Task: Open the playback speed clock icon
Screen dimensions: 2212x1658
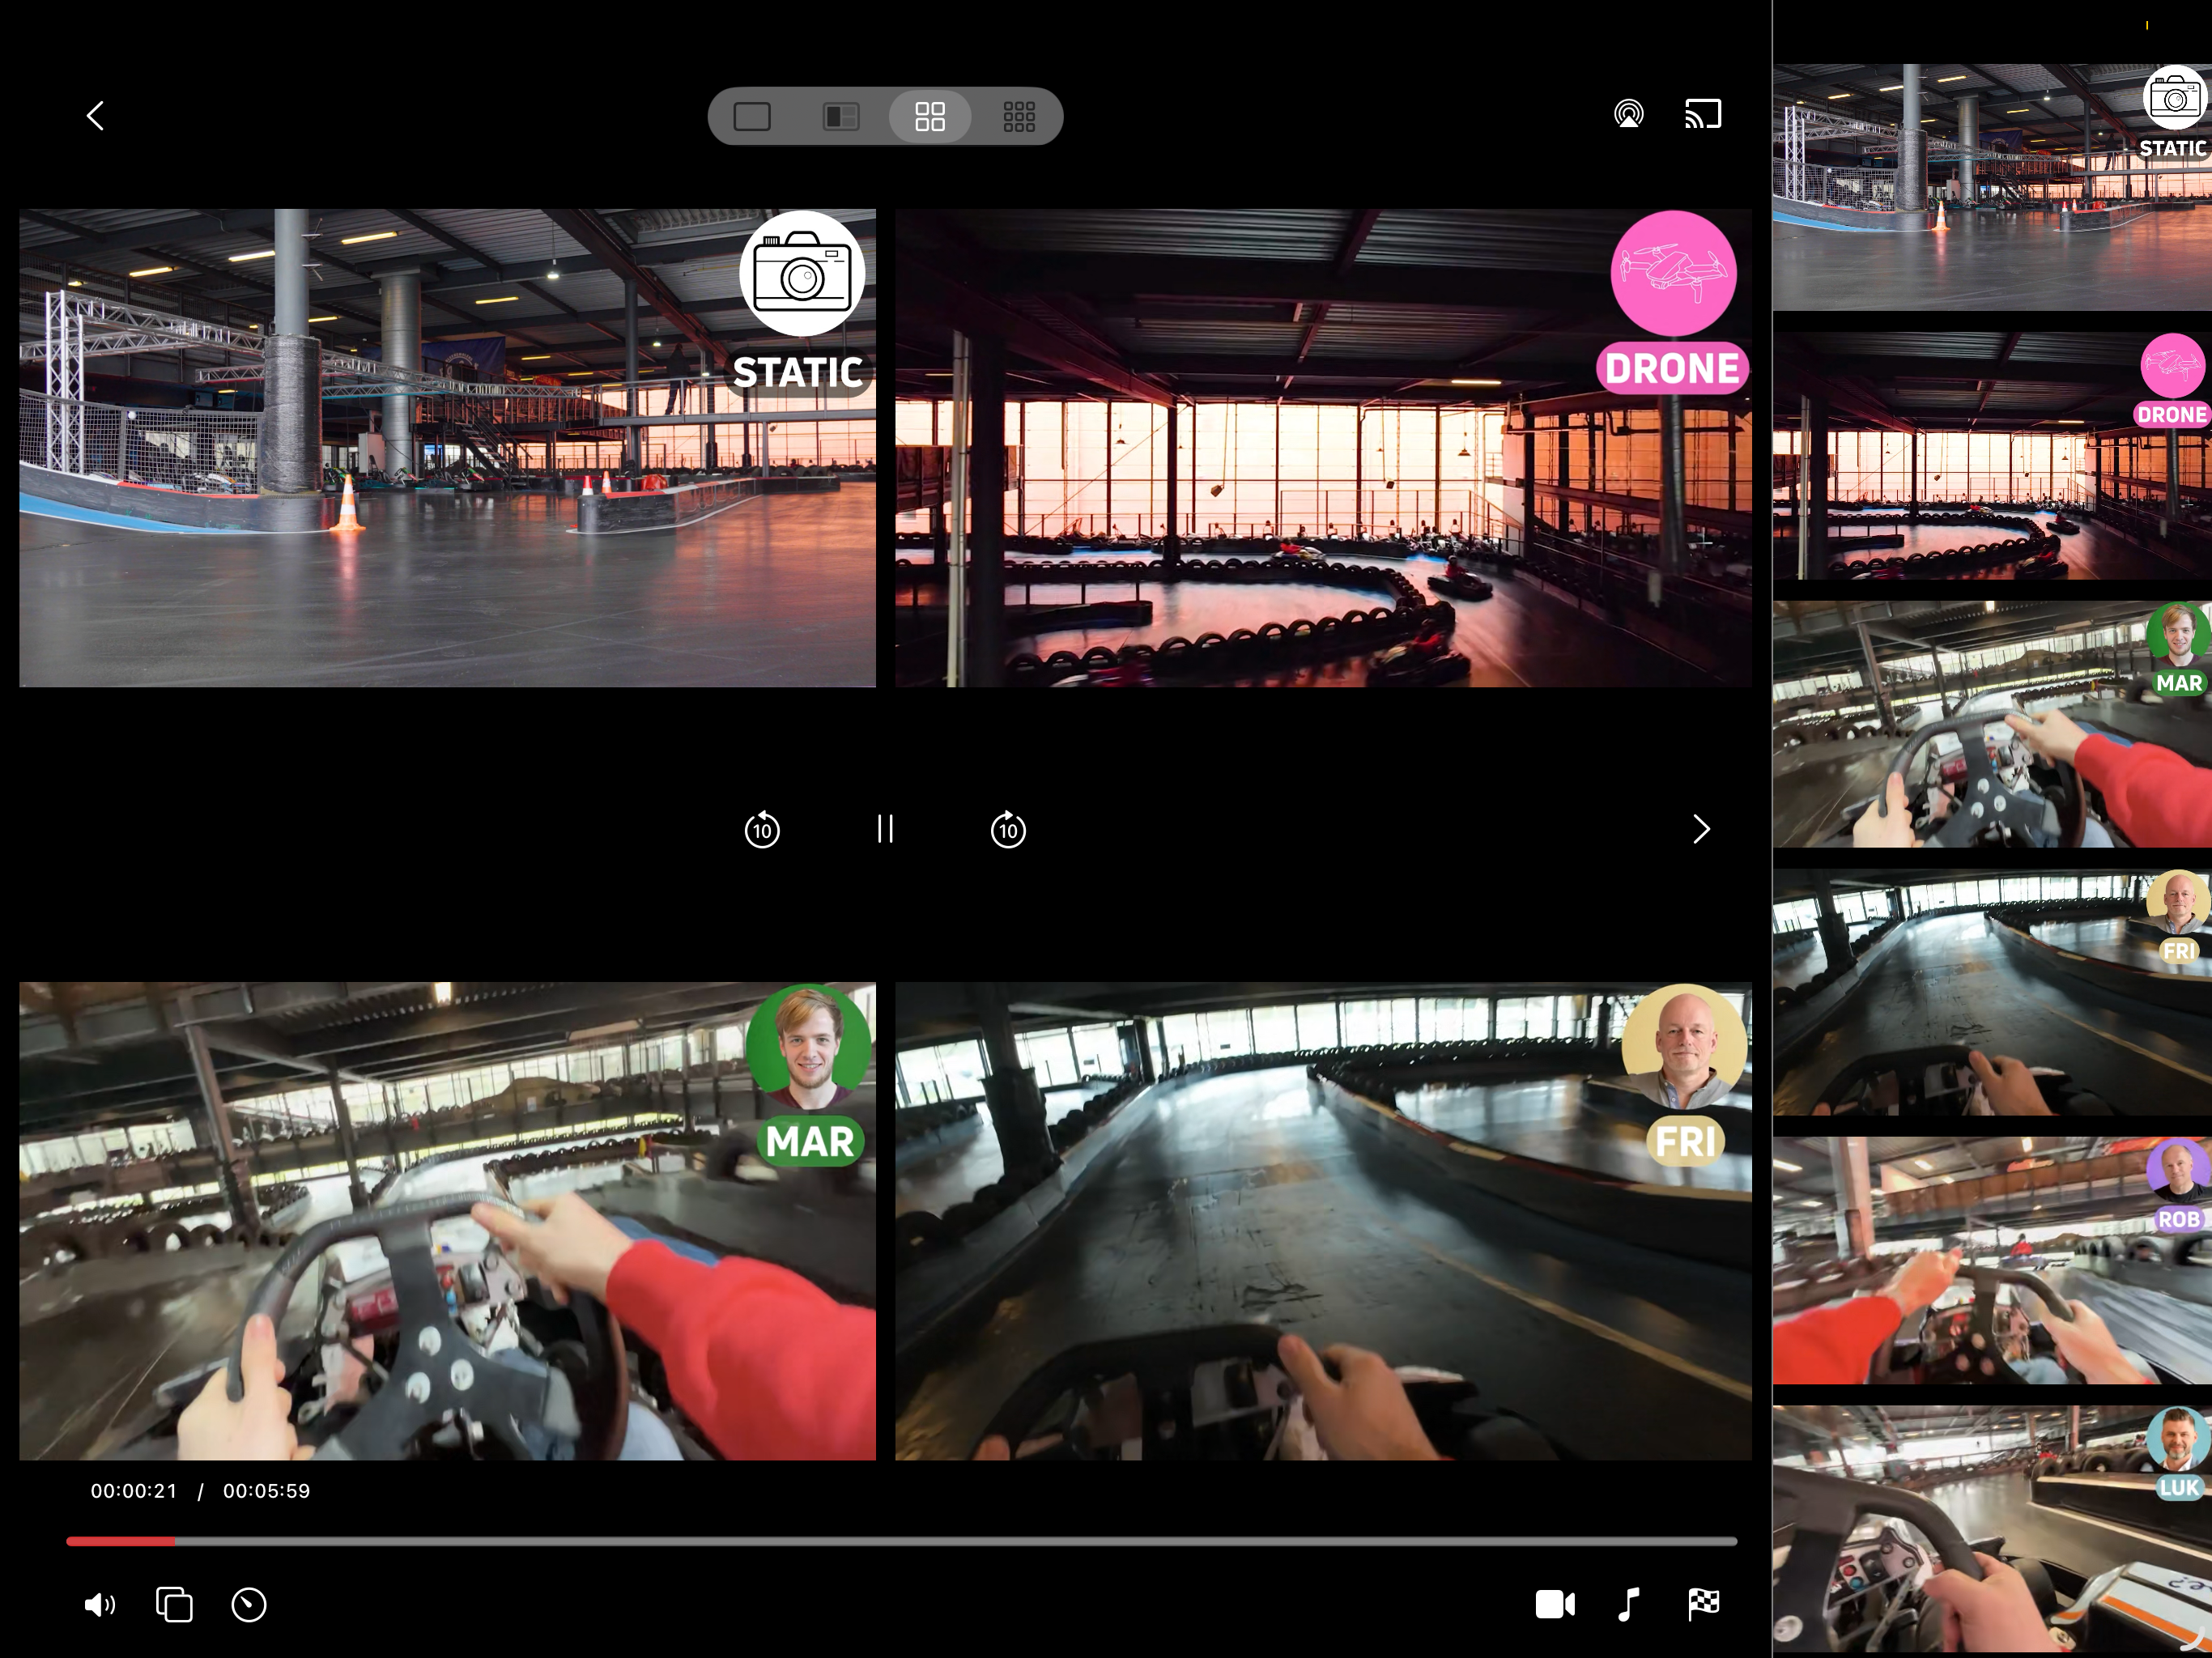Action: point(249,1605)
